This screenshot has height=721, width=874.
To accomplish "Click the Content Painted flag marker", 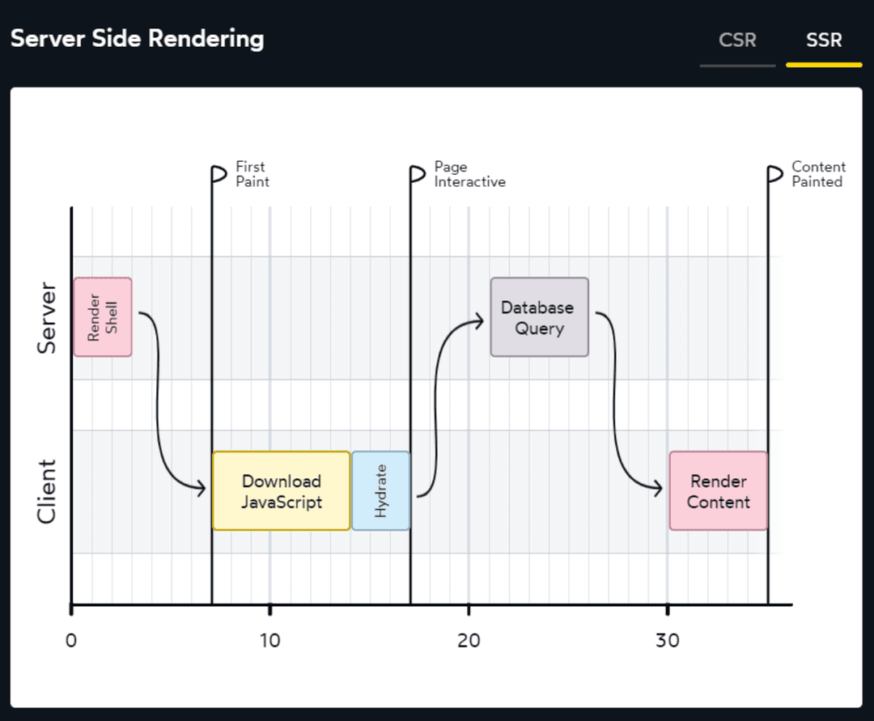I will [774, 174].
